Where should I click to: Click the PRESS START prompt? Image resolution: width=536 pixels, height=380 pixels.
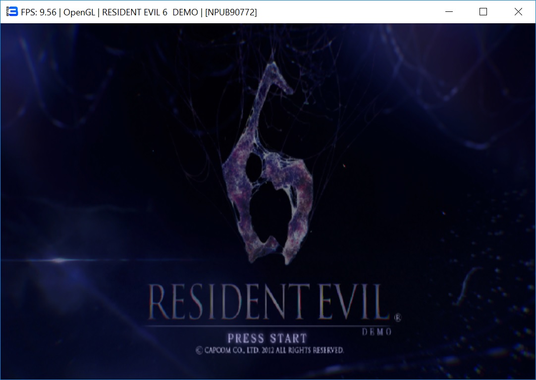[x=268, y=338]
